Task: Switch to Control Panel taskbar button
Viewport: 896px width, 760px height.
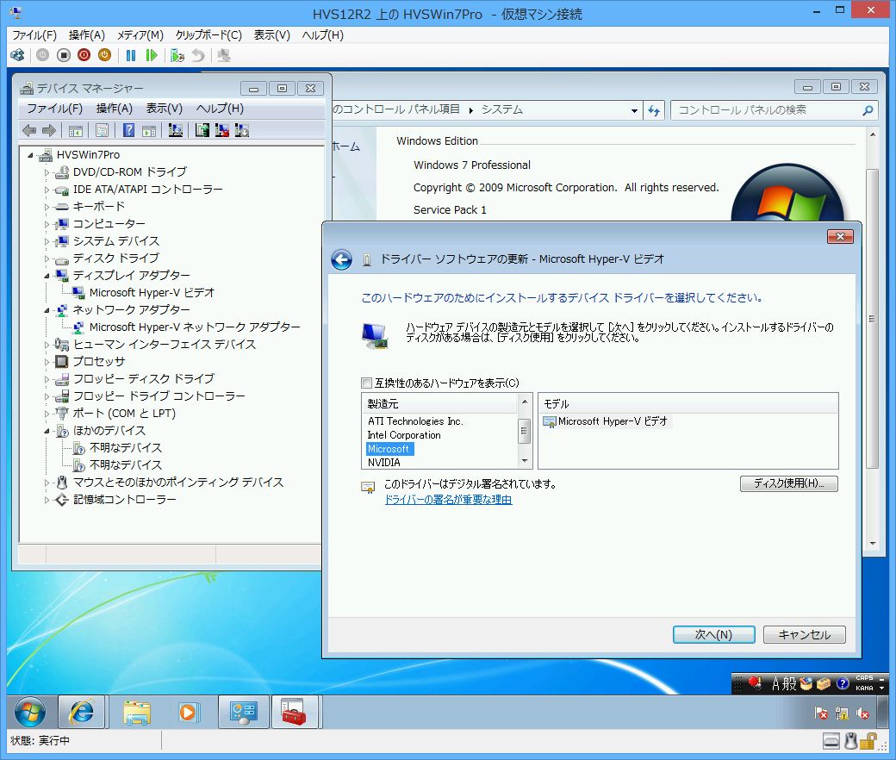Action: point(244,713)
